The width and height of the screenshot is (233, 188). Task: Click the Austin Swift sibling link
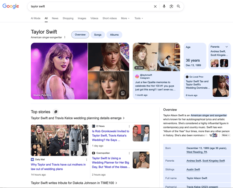click(193, 169)
